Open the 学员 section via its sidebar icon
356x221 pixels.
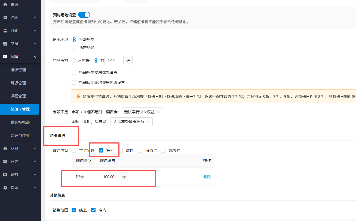pos(5,43)
